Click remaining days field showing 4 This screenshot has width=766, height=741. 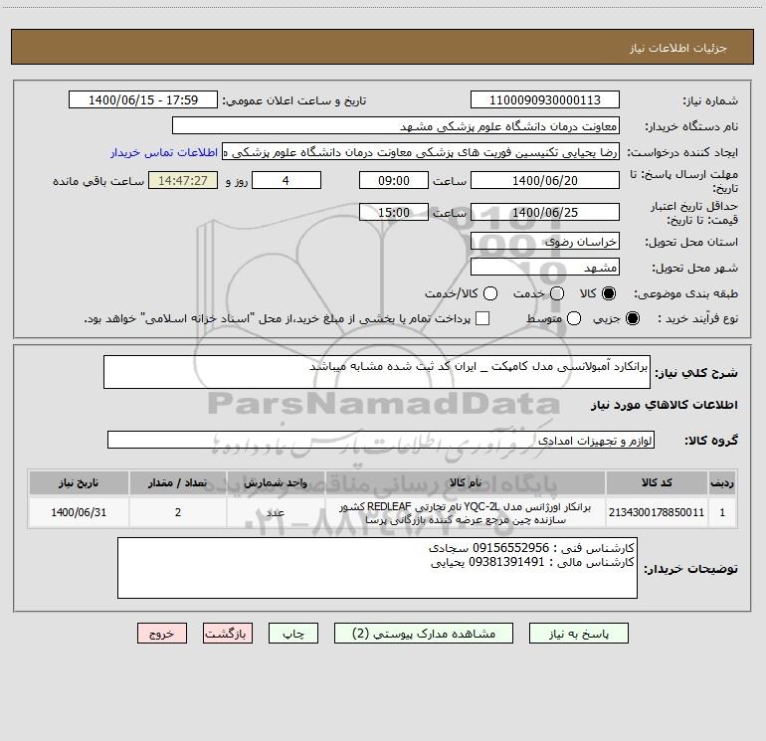(x=287, y=181)
